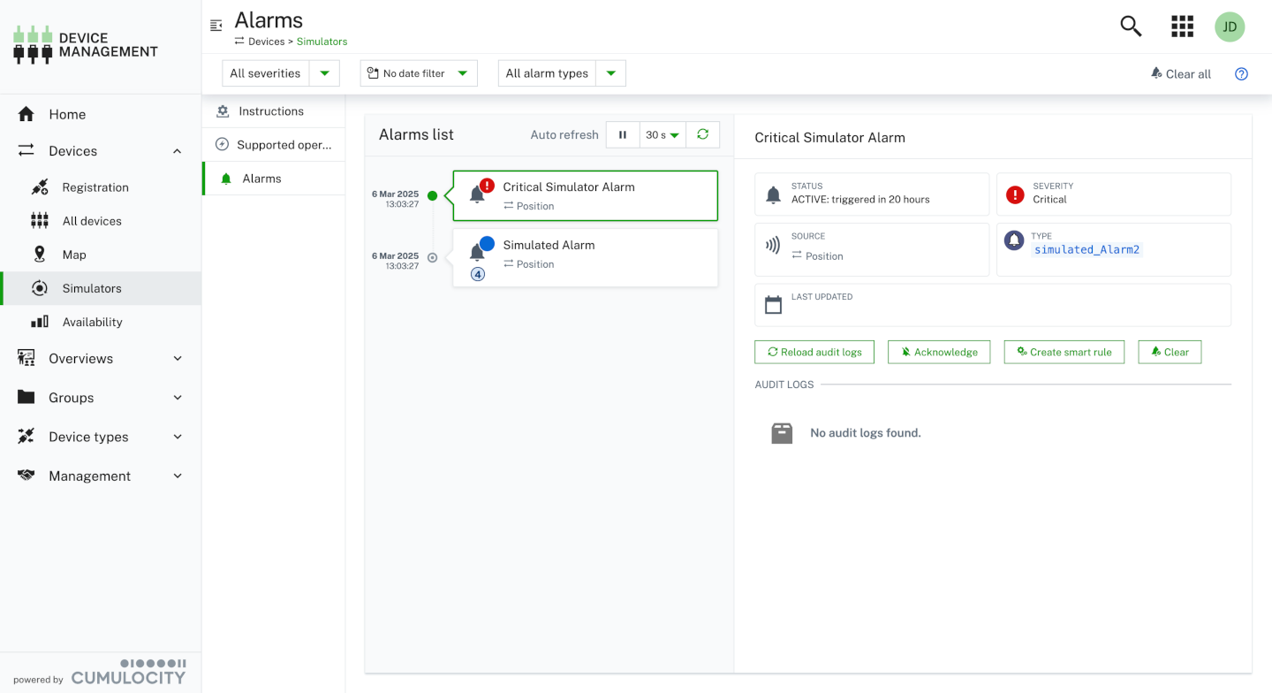Open the All alarm types dropdown

[x=562, y=73]
